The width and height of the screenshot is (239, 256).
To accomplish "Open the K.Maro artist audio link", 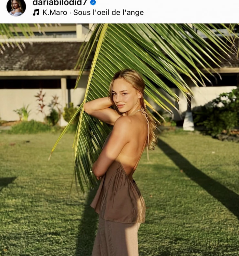I will (55, 12).
